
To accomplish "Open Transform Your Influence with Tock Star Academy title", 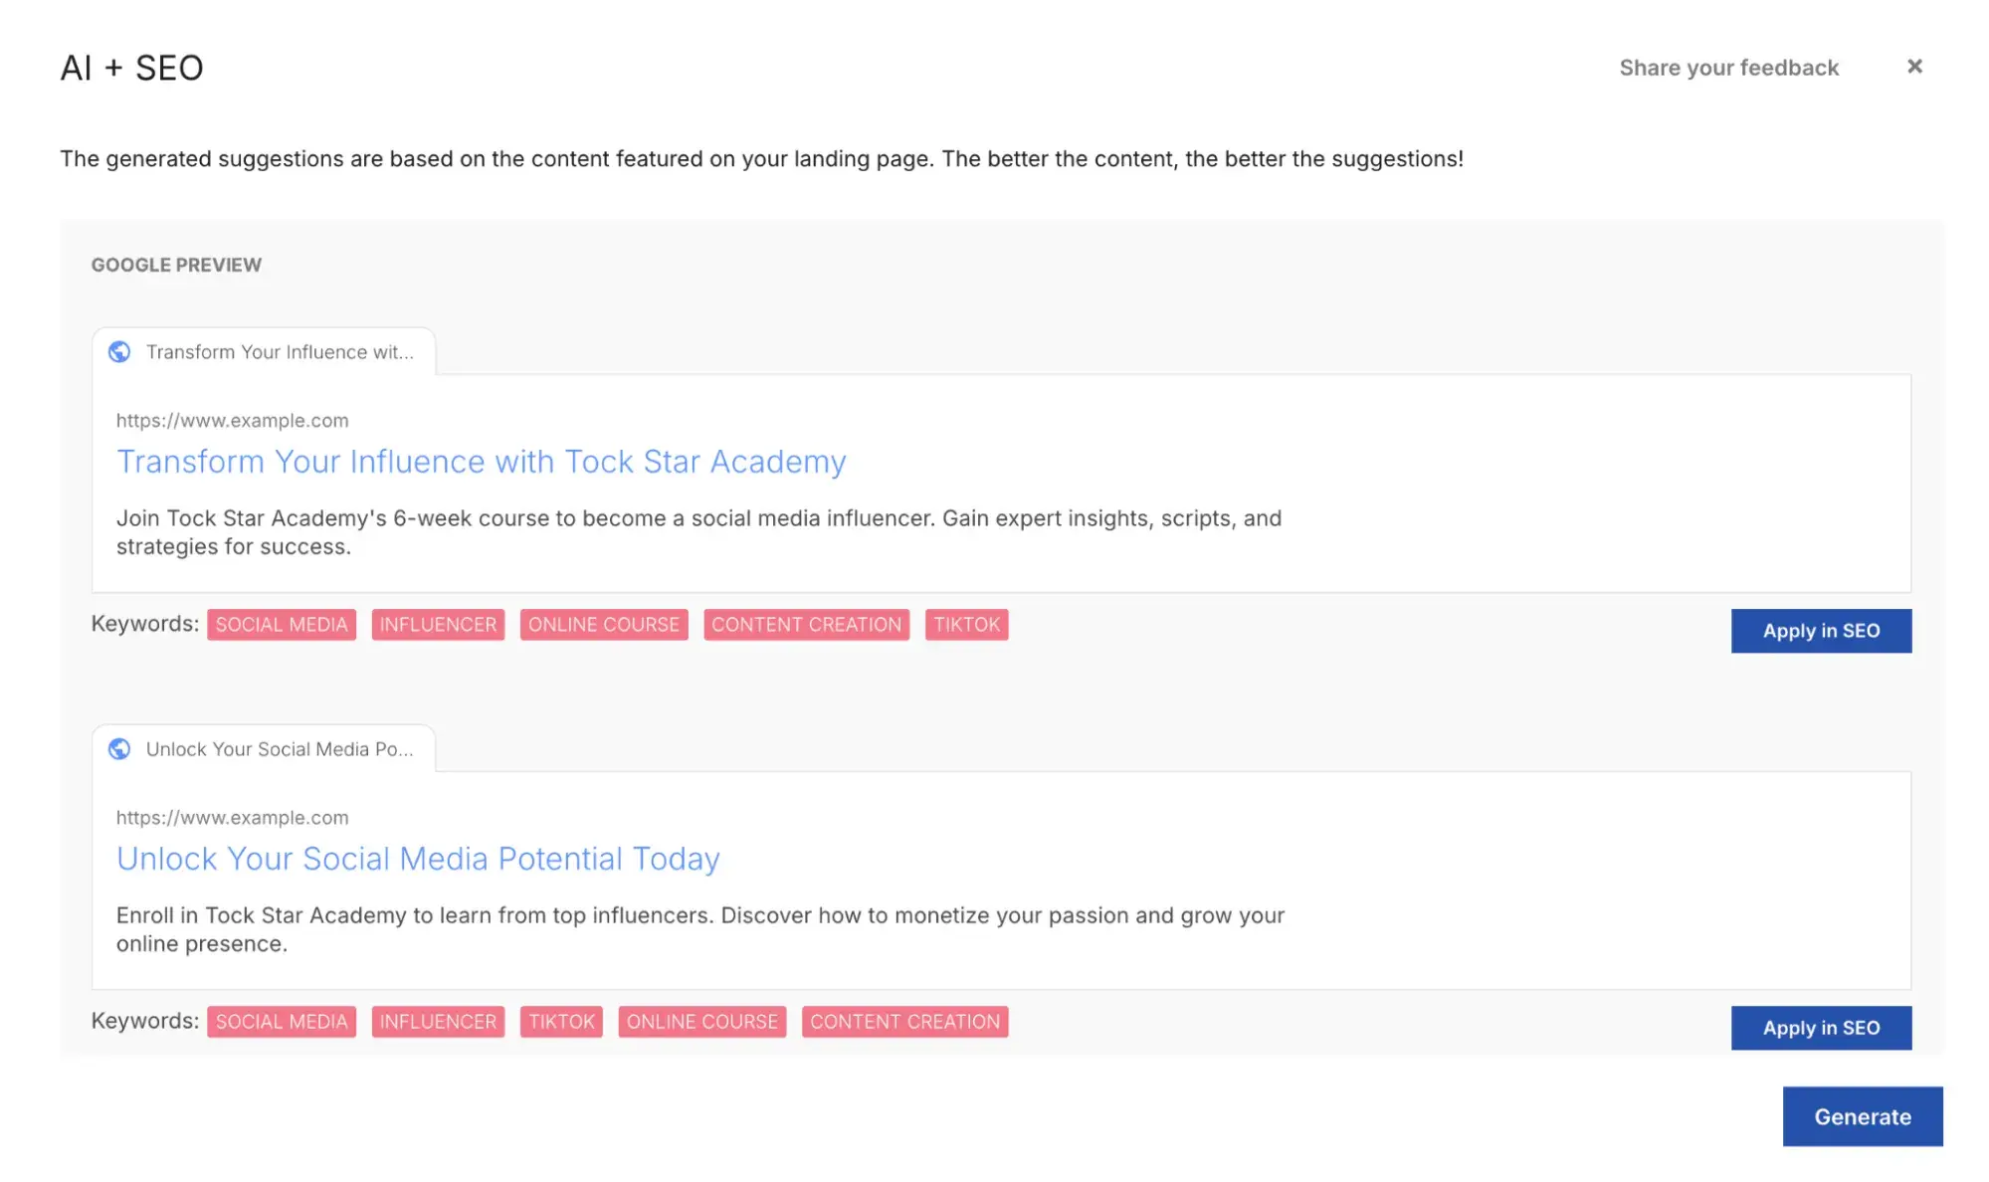I will pos(481,462).
